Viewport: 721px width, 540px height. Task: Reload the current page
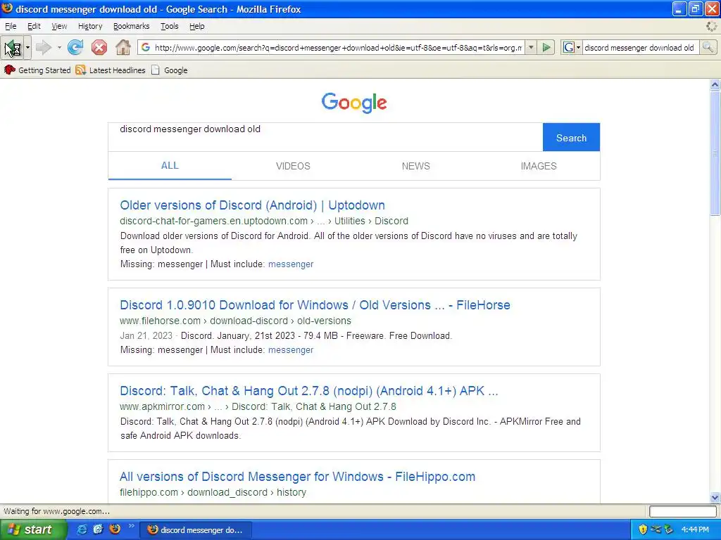(75, 47)
